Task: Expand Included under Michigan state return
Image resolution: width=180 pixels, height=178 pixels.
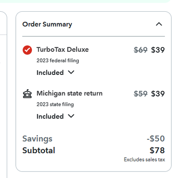Action: (55, 116)
